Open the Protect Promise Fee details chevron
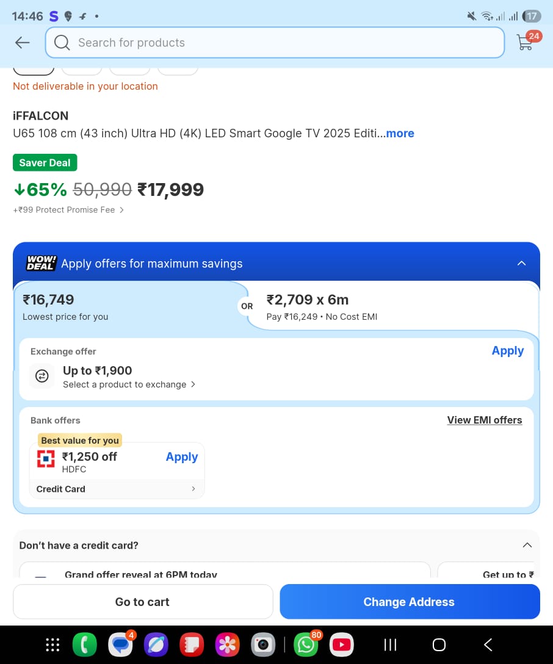 click(x=121, y=210)
